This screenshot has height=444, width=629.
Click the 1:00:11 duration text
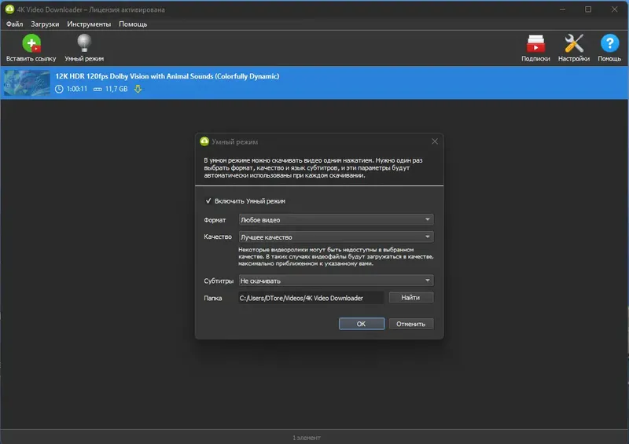[x=76, y=89]
